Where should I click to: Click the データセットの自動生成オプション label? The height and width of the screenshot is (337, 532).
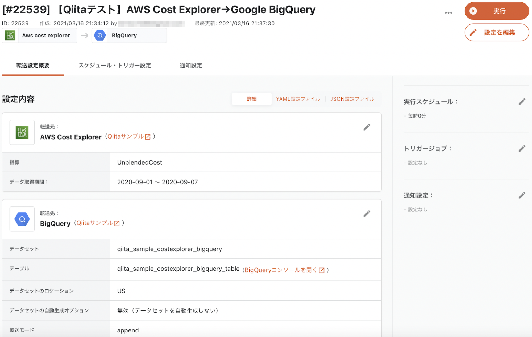[x=49, y=310]
